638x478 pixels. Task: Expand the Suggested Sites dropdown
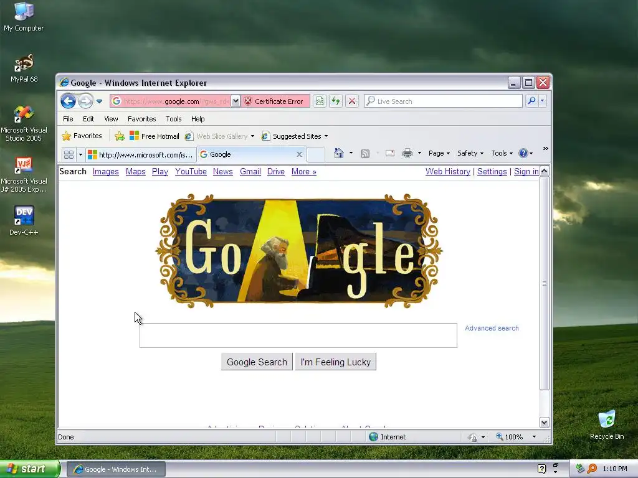click(326, 136)
